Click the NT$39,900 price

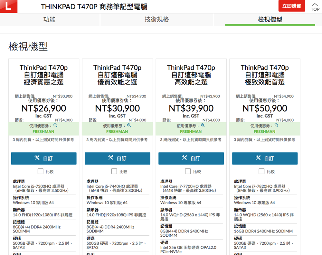tap(191, 108)
